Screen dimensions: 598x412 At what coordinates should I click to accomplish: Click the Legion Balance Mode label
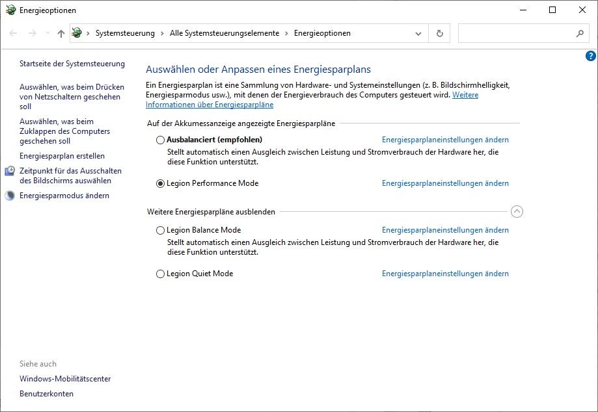click(204, 230)
